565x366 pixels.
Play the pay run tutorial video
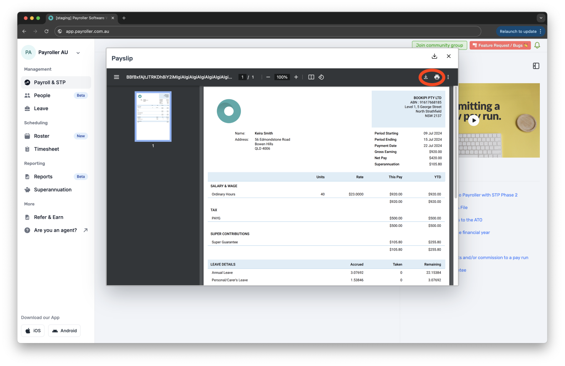[x=474, y=120]
